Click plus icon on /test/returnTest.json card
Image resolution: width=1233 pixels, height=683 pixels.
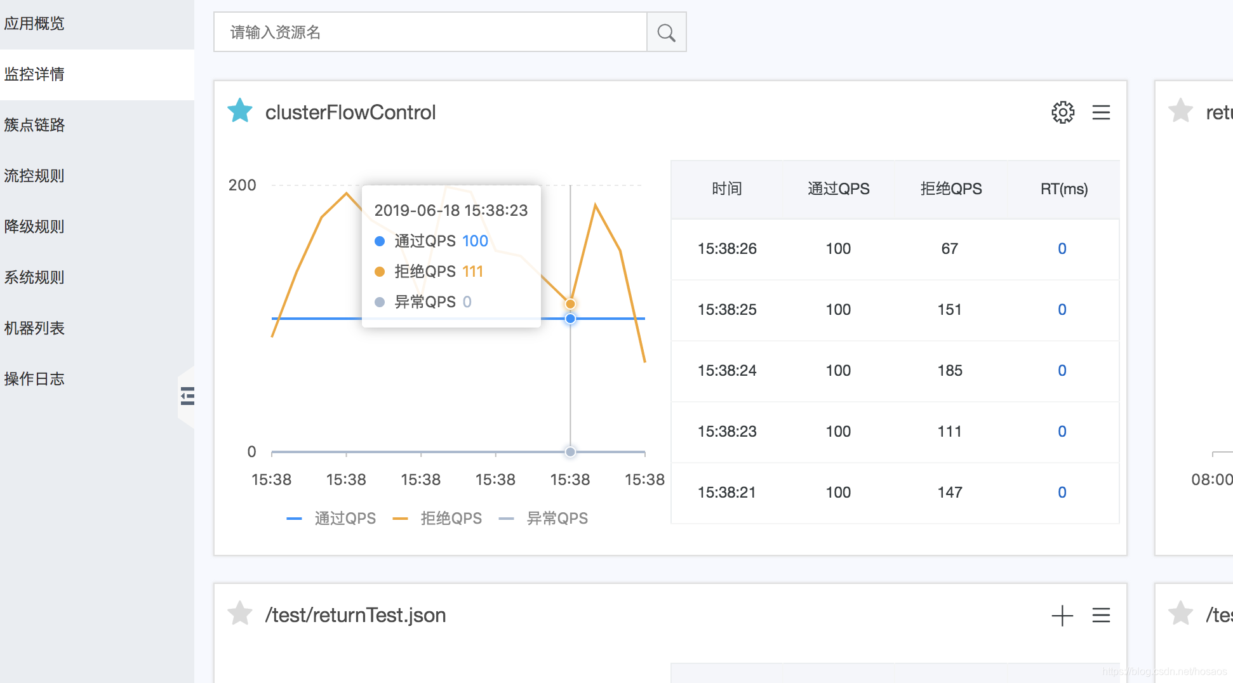tap(1062, 615)
